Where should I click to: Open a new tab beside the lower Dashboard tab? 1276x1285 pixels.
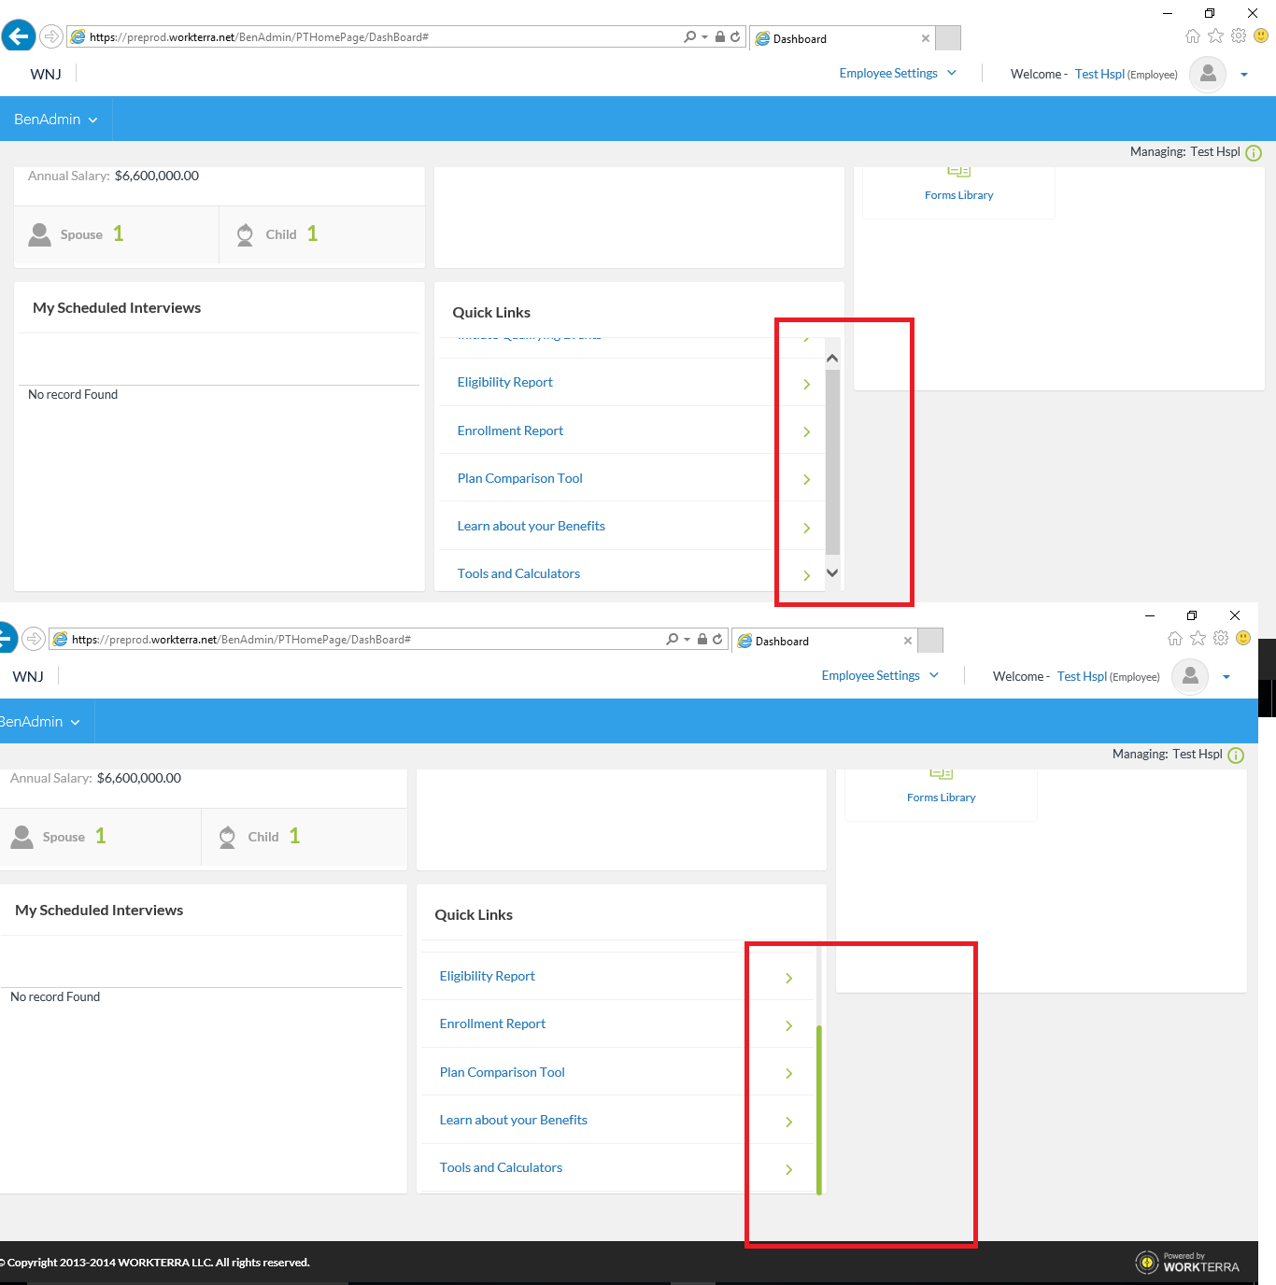coord(930,640)
